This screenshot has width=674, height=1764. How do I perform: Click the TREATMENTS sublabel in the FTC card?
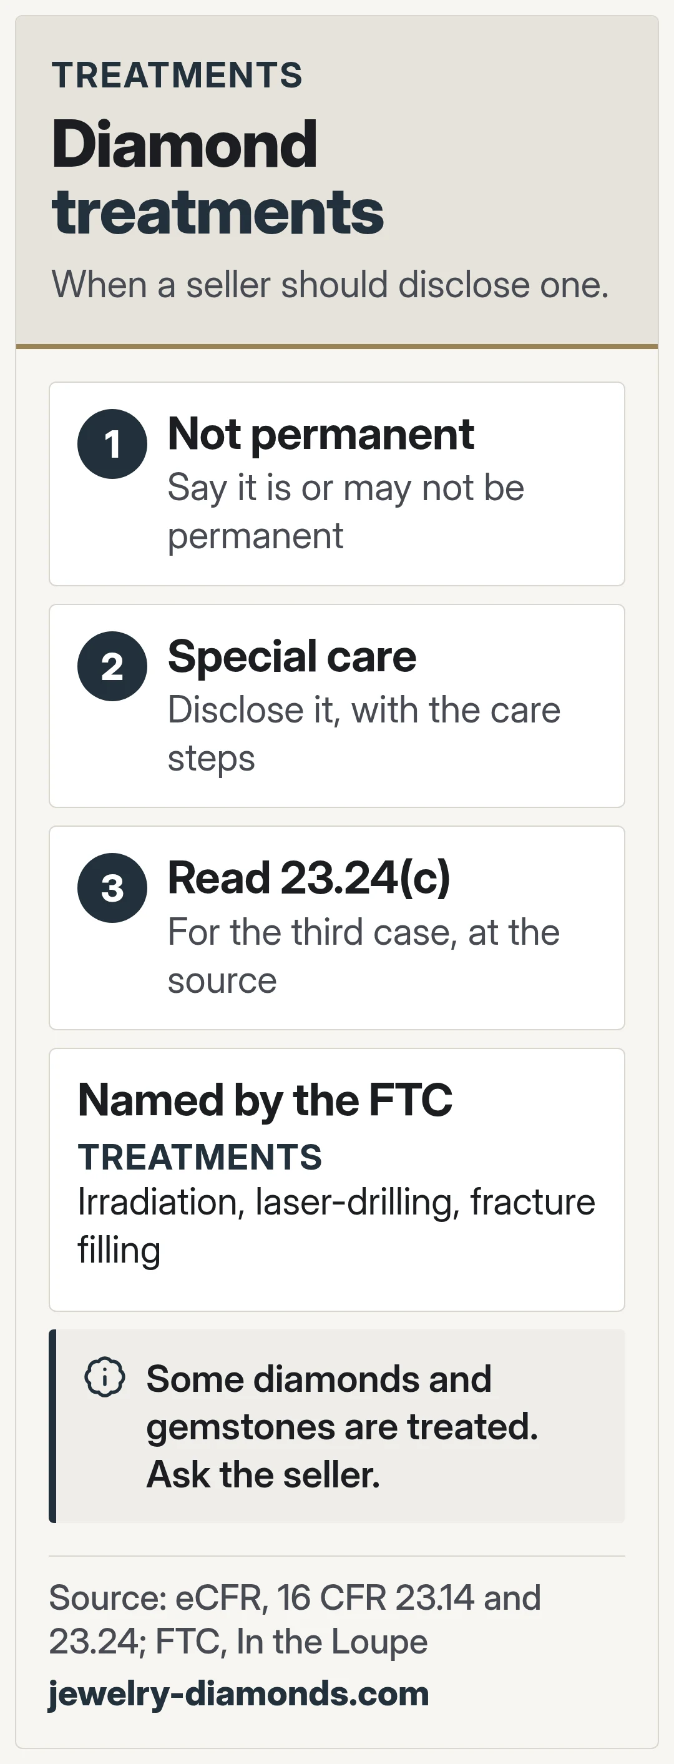(200, 1156)
